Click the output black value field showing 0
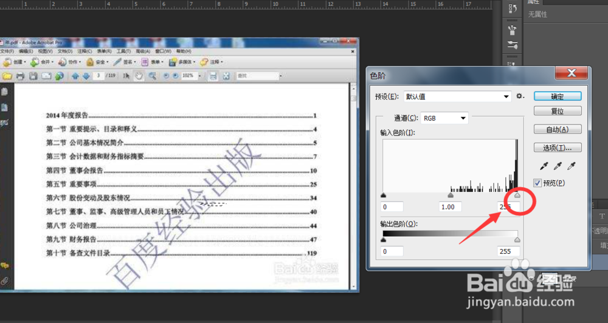Screen dimensions: 608x323 coord(392,251)
